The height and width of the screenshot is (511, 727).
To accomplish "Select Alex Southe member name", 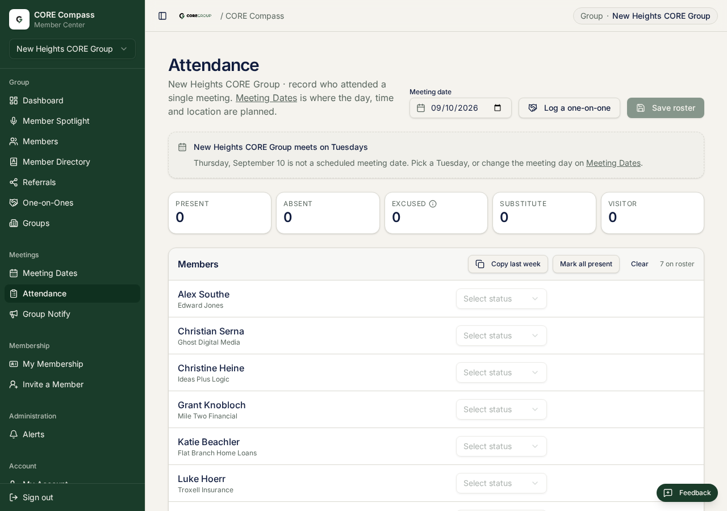I will coord(203,294).
